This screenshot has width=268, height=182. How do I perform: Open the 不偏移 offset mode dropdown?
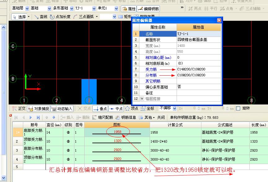174,108
